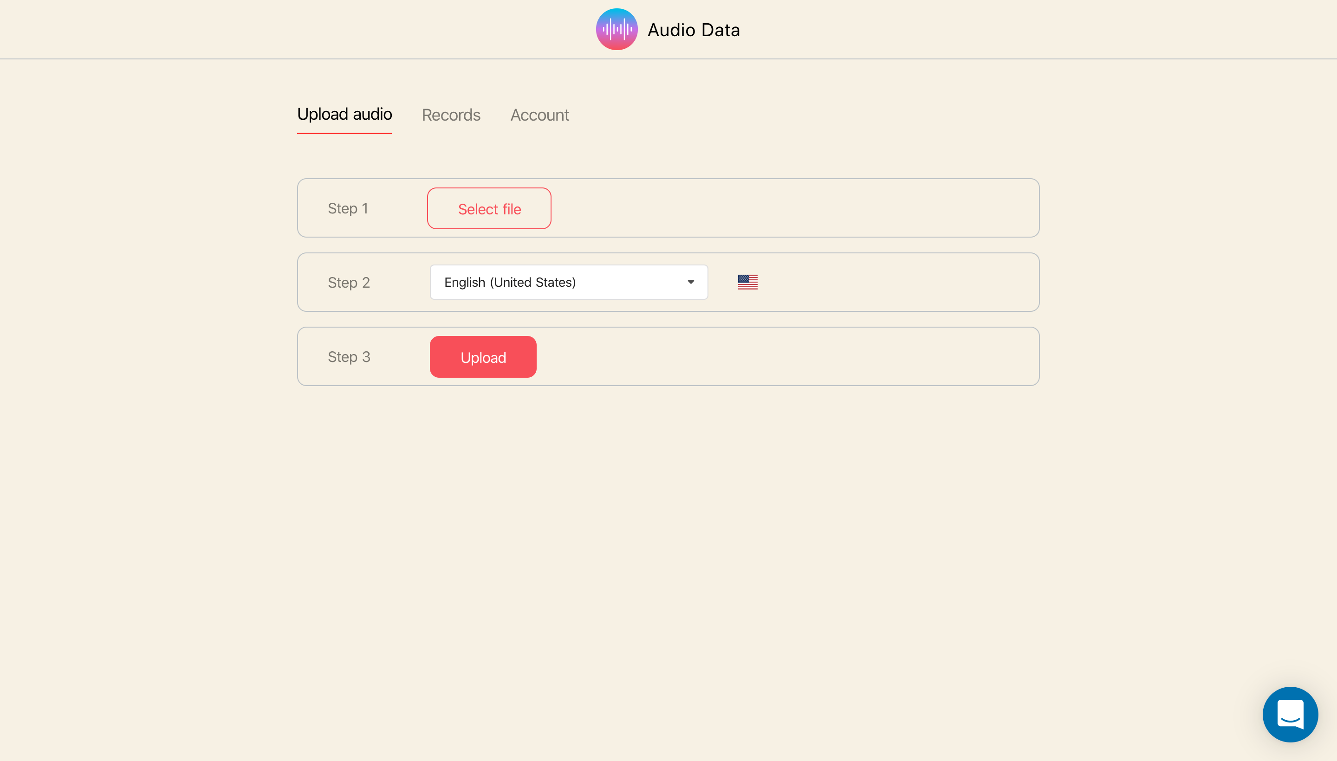Click empty space right of Upload button
Image resolution: width=1337 pixels, height=761 pixels.
click(784, 357)
